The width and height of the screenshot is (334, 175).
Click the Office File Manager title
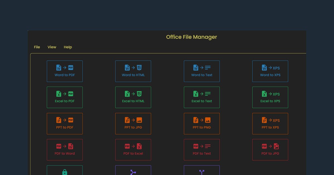point(191,37)
